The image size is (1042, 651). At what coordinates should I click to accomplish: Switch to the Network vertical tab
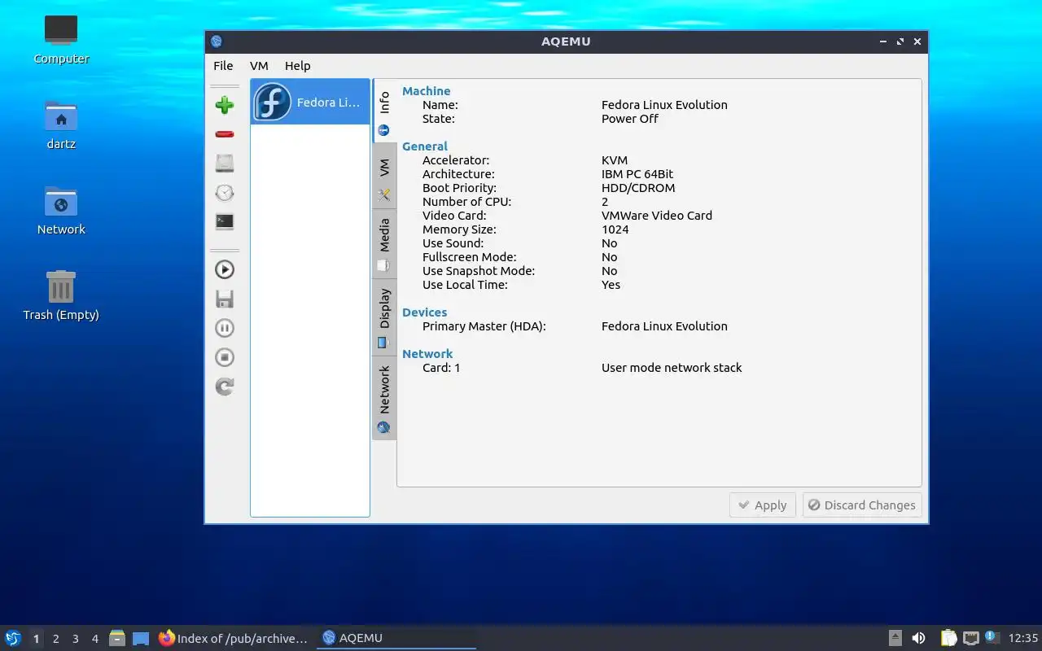point(384,398)
